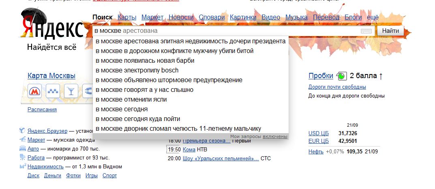Open Яндекс.Браузер link
The image size is (435, 189).
tap(47, 131)
